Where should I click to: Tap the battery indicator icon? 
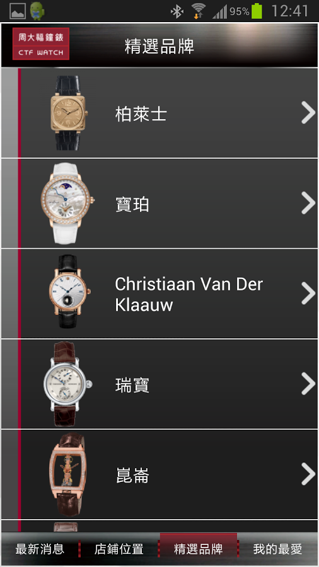tap(257, 11)
